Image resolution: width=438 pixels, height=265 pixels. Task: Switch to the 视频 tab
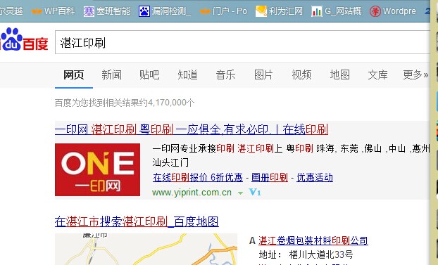pyautogui.click(x=301, y=75)
